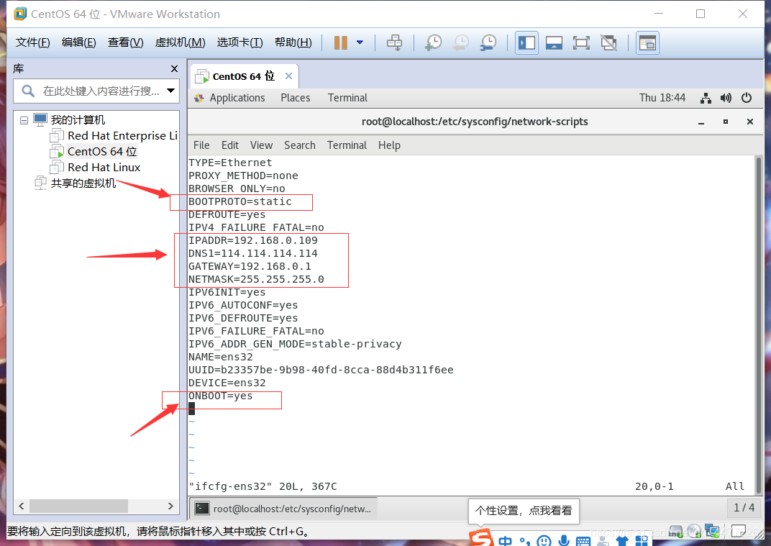Close the CentOS 64 位 tab
This screenshot has width=771, height=546.
pyautogui.click(x=288, y=76)
